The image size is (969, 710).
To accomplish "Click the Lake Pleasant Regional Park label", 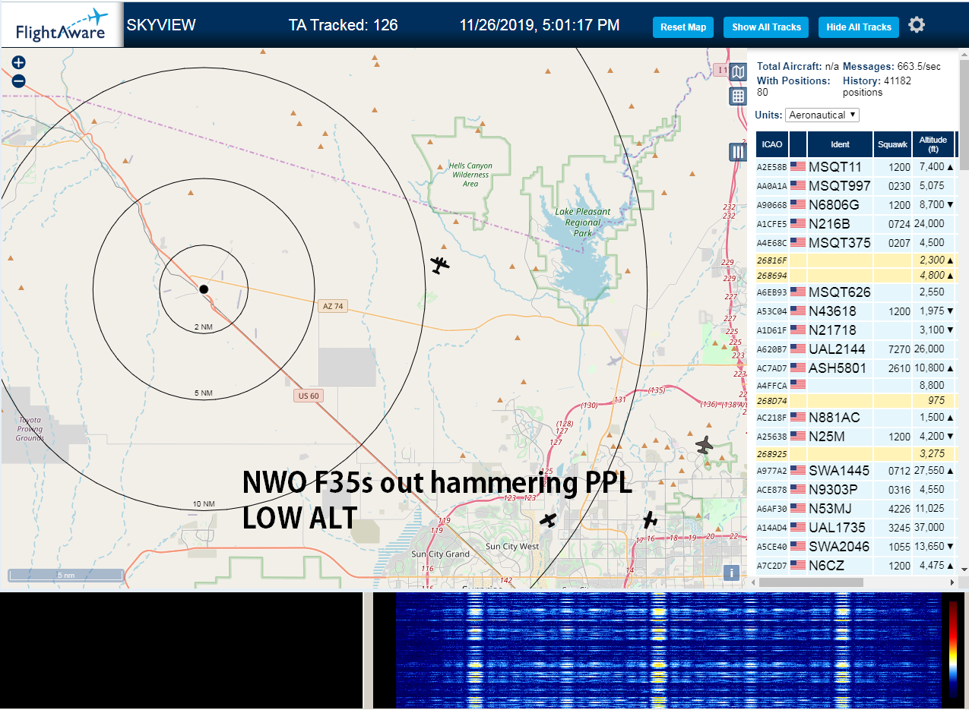I will coord(583,222).
